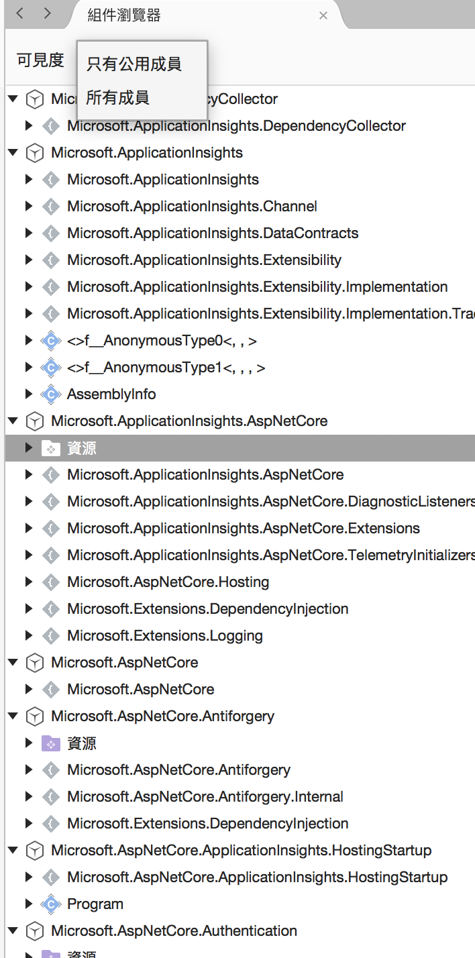The image size is (475, 958).
Task: Choose 所有成員 from visibility menu
Action: [x=117, y=98]
